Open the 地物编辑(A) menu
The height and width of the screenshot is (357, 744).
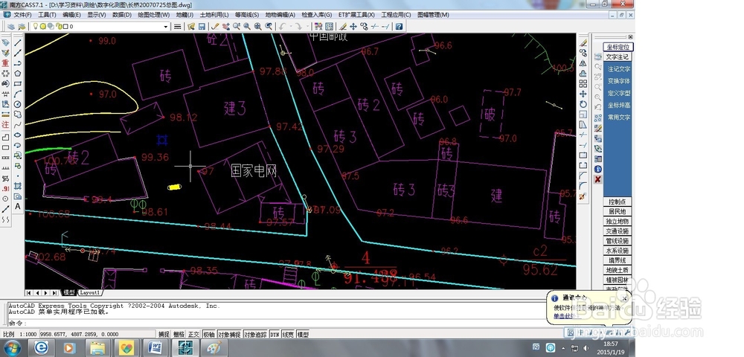280,15
